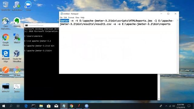Open volume control tray icon
This screenshot has height=109, width=194.
[x=174, y=106]
